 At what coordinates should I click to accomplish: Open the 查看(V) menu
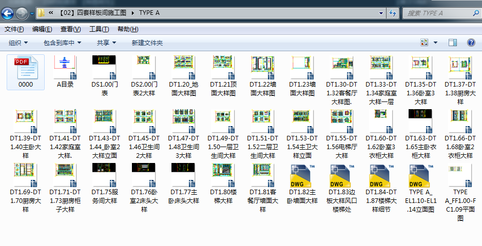tap(70, 29)
